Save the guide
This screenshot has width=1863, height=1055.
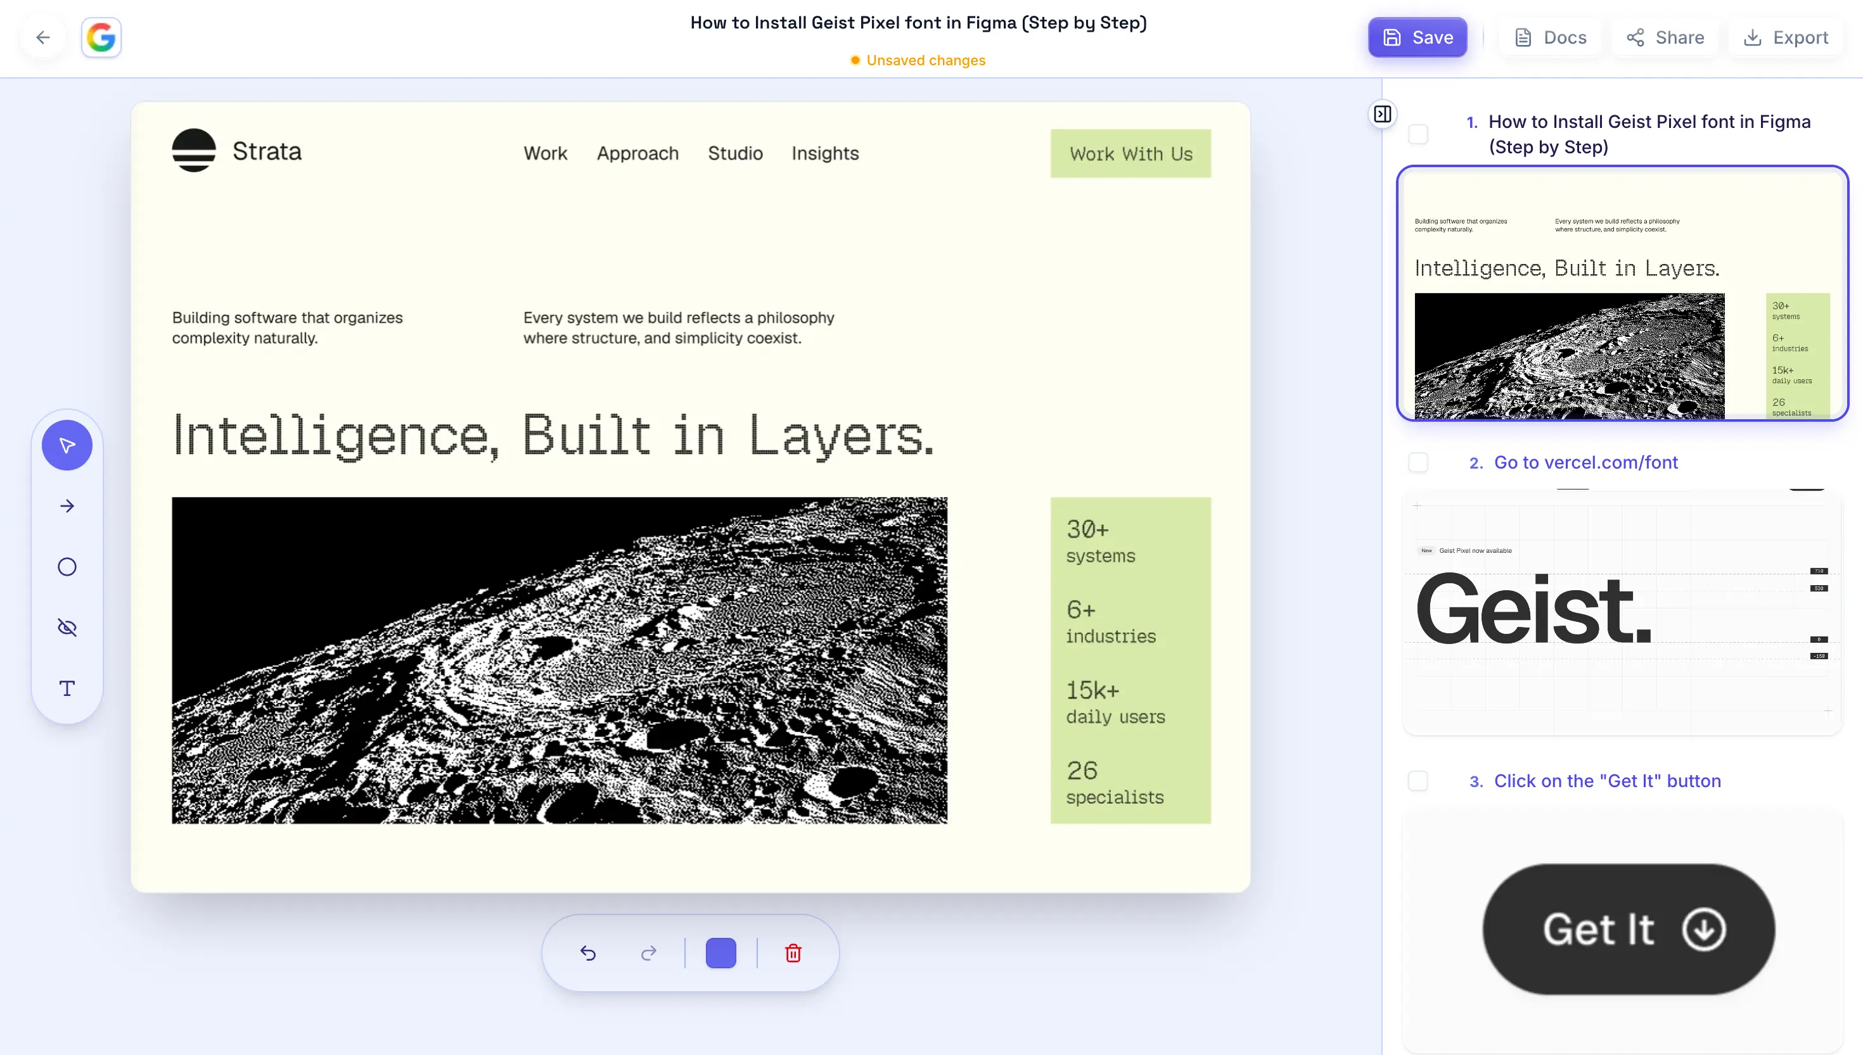click(1417, 37)
